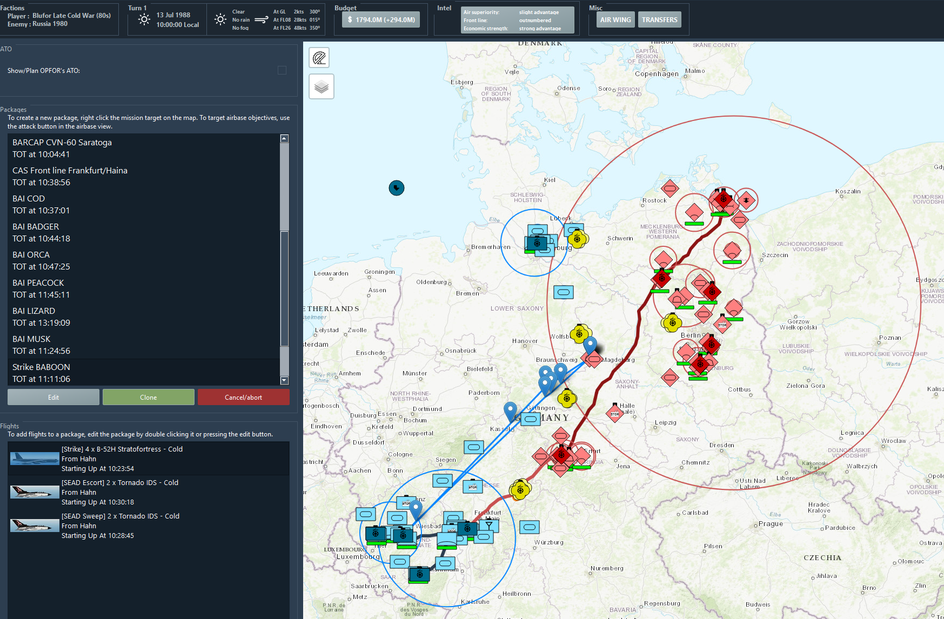The height and width of the screenshot is (619, 944).
Task: Open the TRANSFERS menu
Action: coord(659,20)
